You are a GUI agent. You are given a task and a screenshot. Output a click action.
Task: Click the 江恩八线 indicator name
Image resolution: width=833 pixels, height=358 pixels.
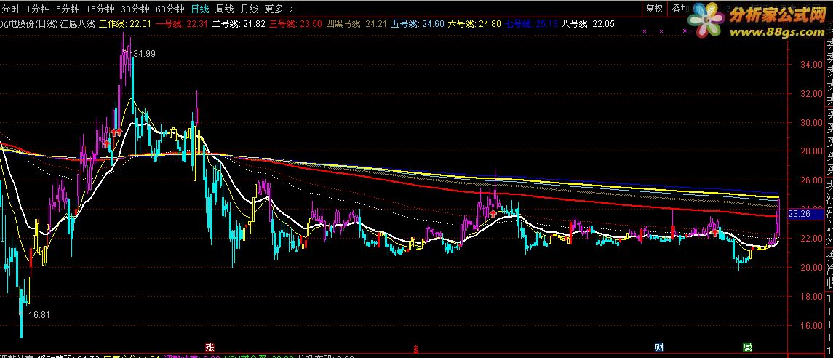point(78,23)
